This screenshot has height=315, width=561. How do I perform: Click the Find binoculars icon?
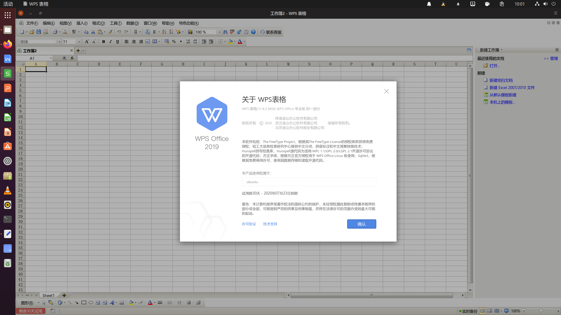tap(225, 32)
